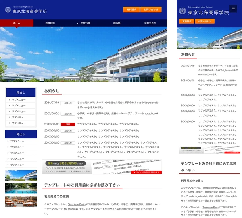This screenshot has width=242, height=218.
Task: Click the お問い合わせ button in desktop header
Action: pyautogui.click(x=151, y=10)
